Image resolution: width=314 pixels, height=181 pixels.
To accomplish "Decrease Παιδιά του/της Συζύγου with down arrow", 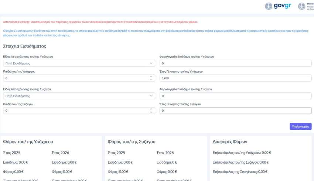I will click(x=151, y=112).
